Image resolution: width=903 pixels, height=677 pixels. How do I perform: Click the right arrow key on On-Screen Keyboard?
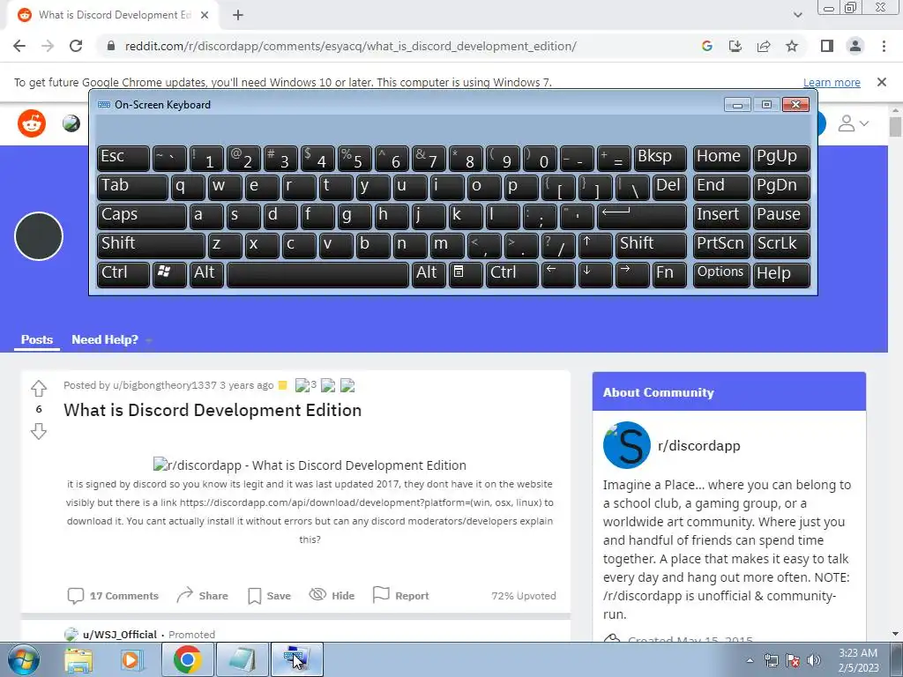click(632, 275)
